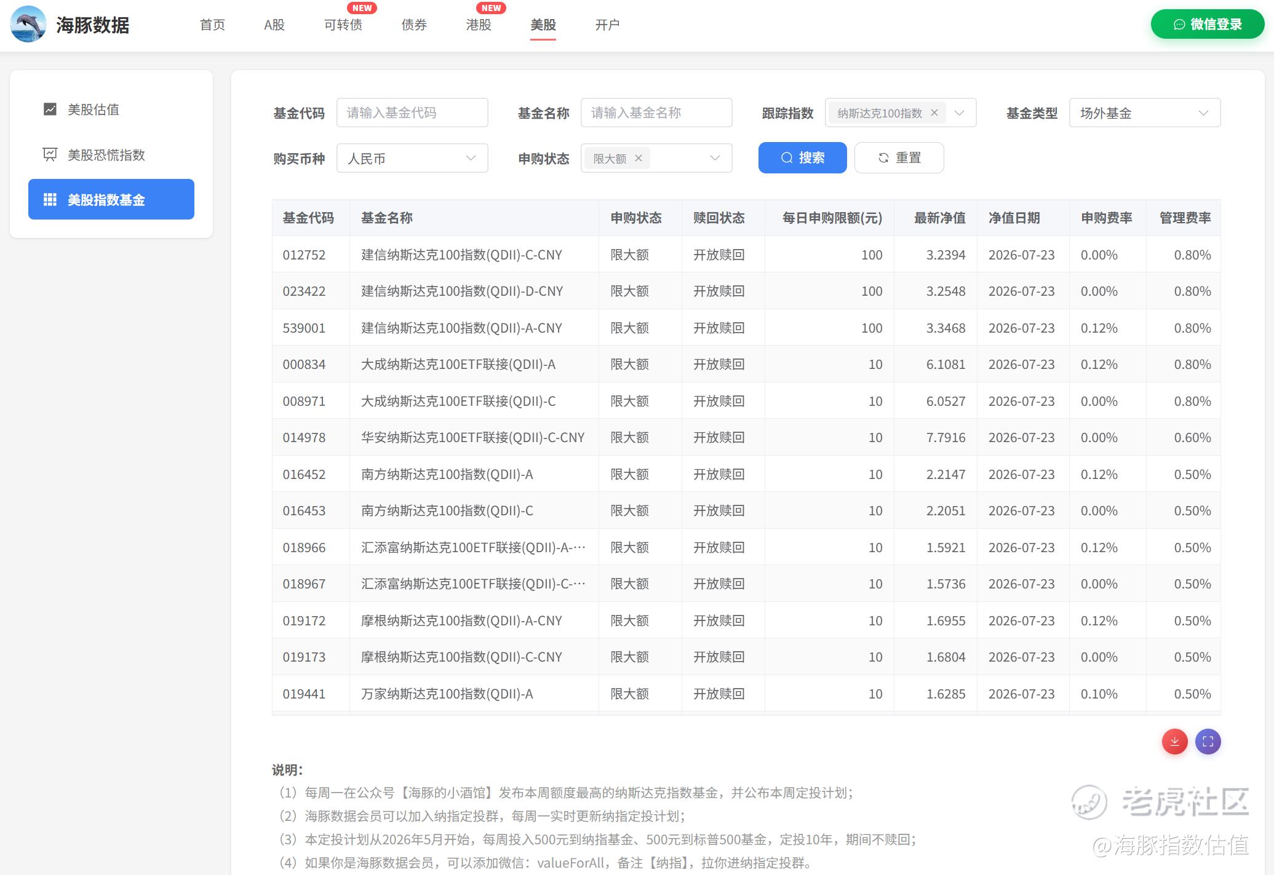Open the 购买币种 dropdown
The width and height of the screenshot is (1274, 875).
coord(412,158)
